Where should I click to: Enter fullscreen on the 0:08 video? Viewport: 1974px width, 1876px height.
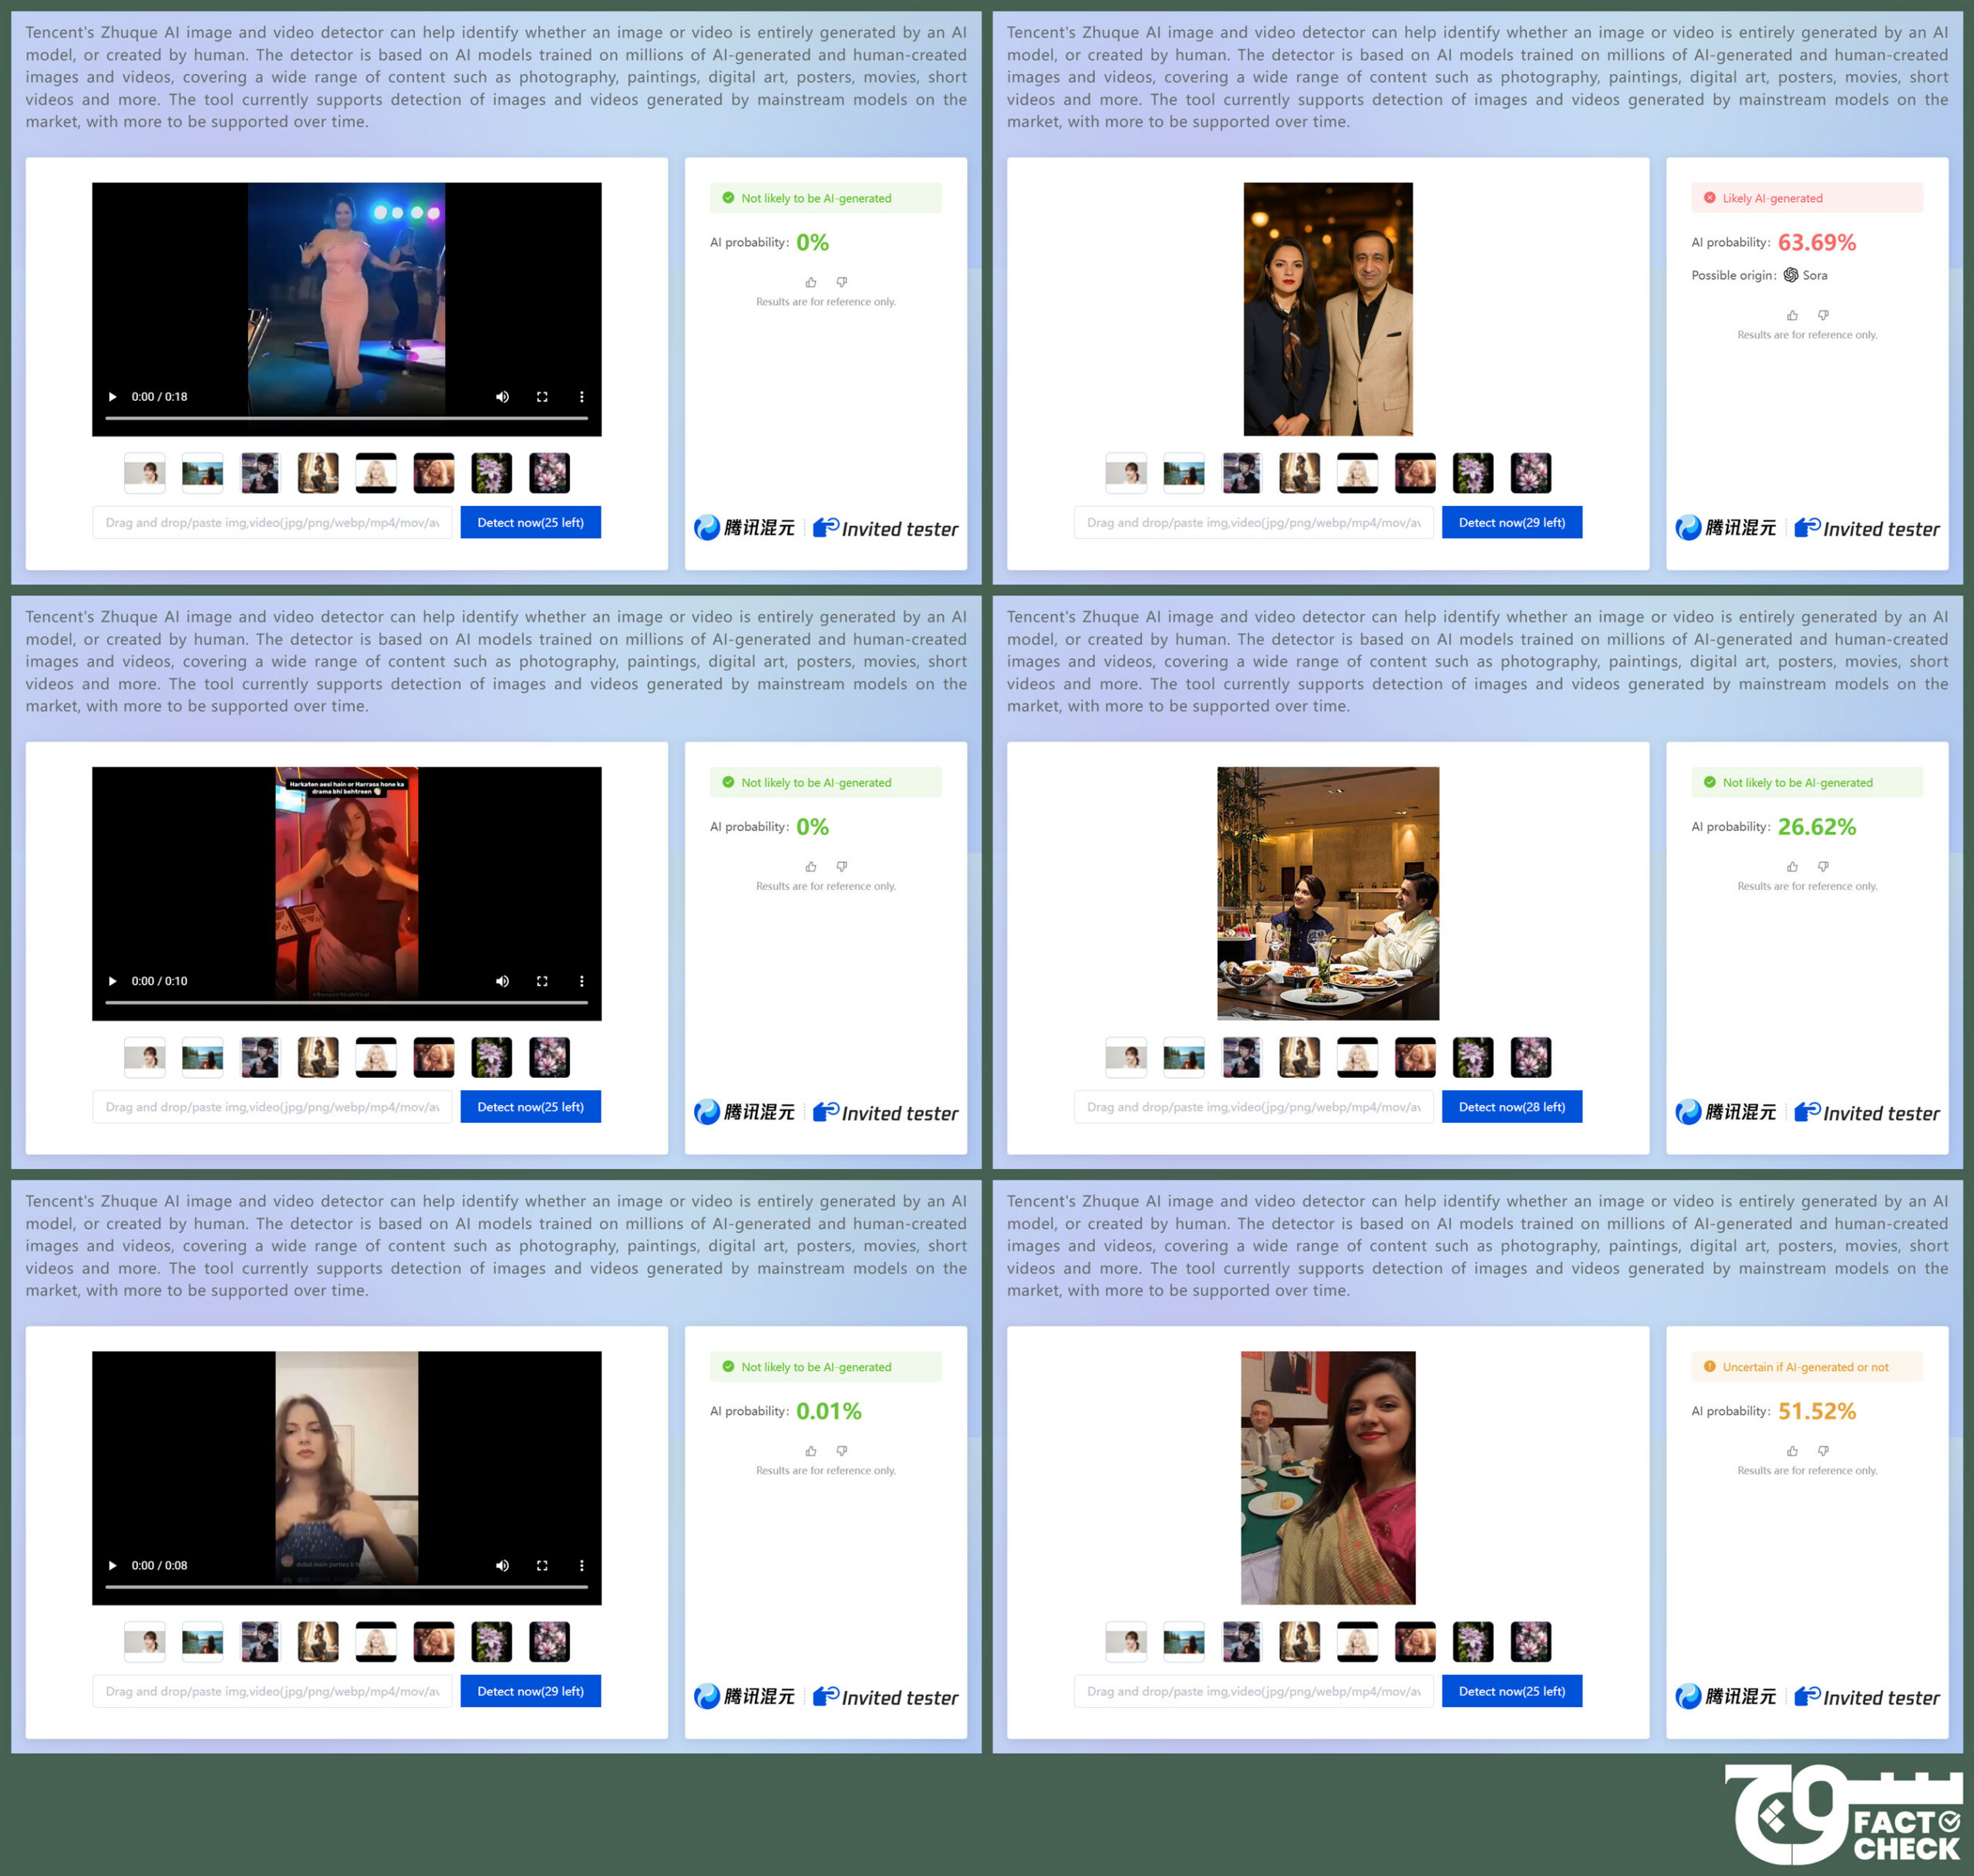[x=542, y=1565]
